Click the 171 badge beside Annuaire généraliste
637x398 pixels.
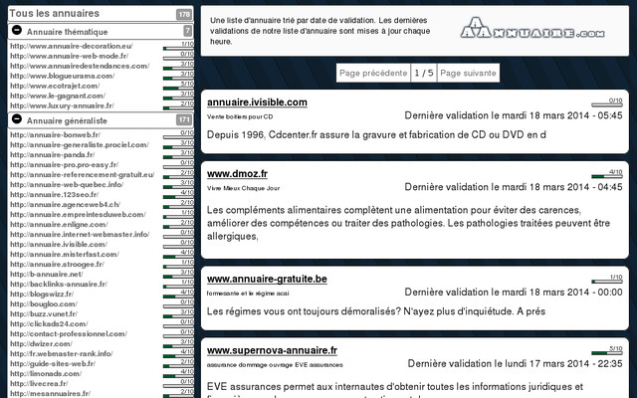point(183,119)
